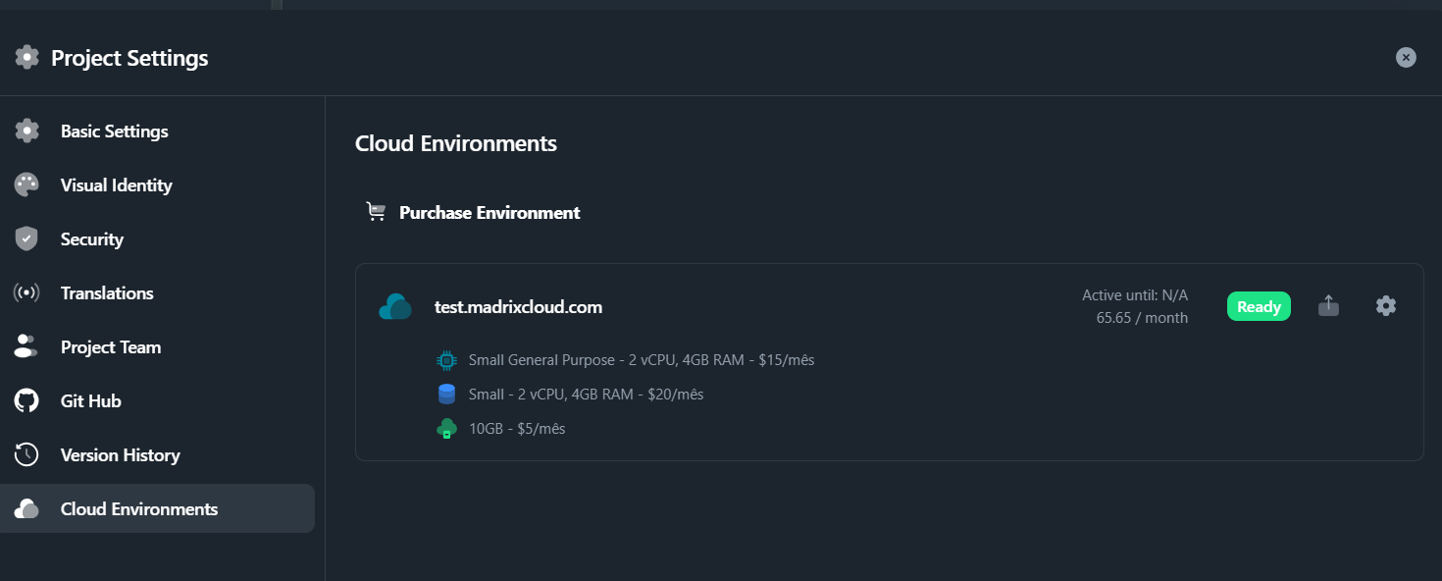
Task: Click the Security shield icon
Action: [x=26, y=238]
